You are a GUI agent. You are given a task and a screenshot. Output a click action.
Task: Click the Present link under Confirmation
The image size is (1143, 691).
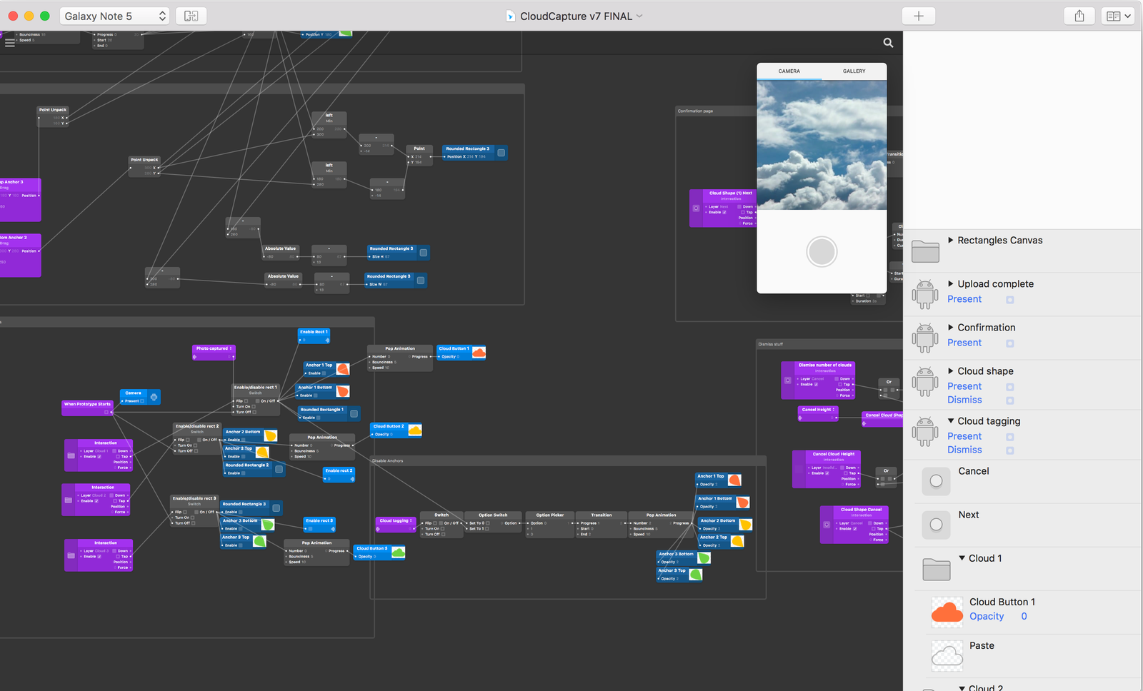[x=964, y=343]
